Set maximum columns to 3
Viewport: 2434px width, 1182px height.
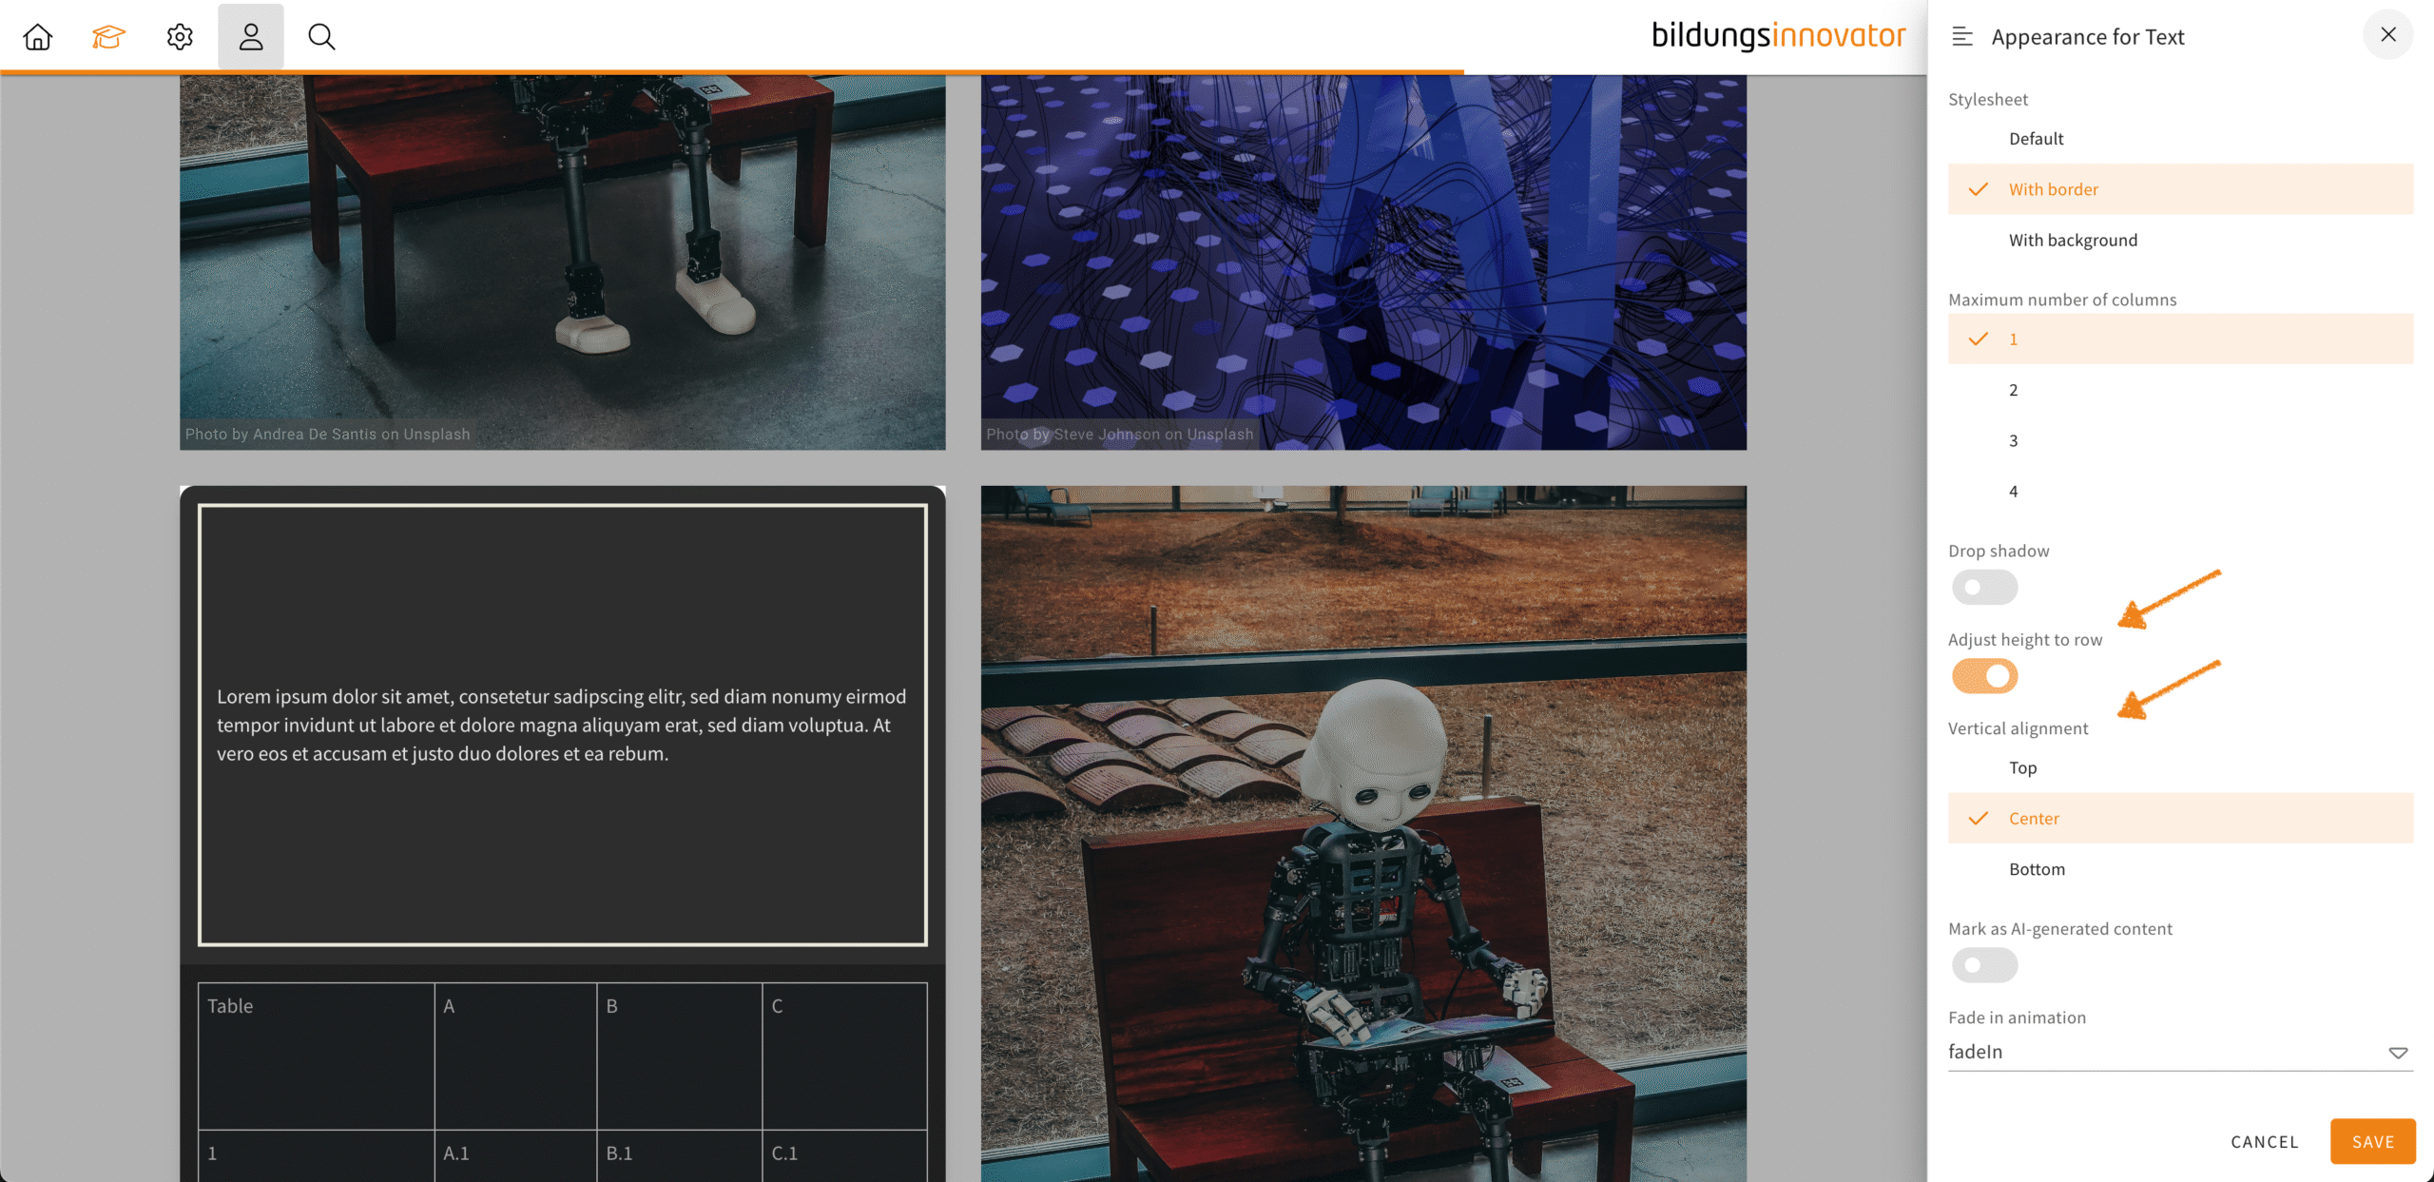(2013, 441)
